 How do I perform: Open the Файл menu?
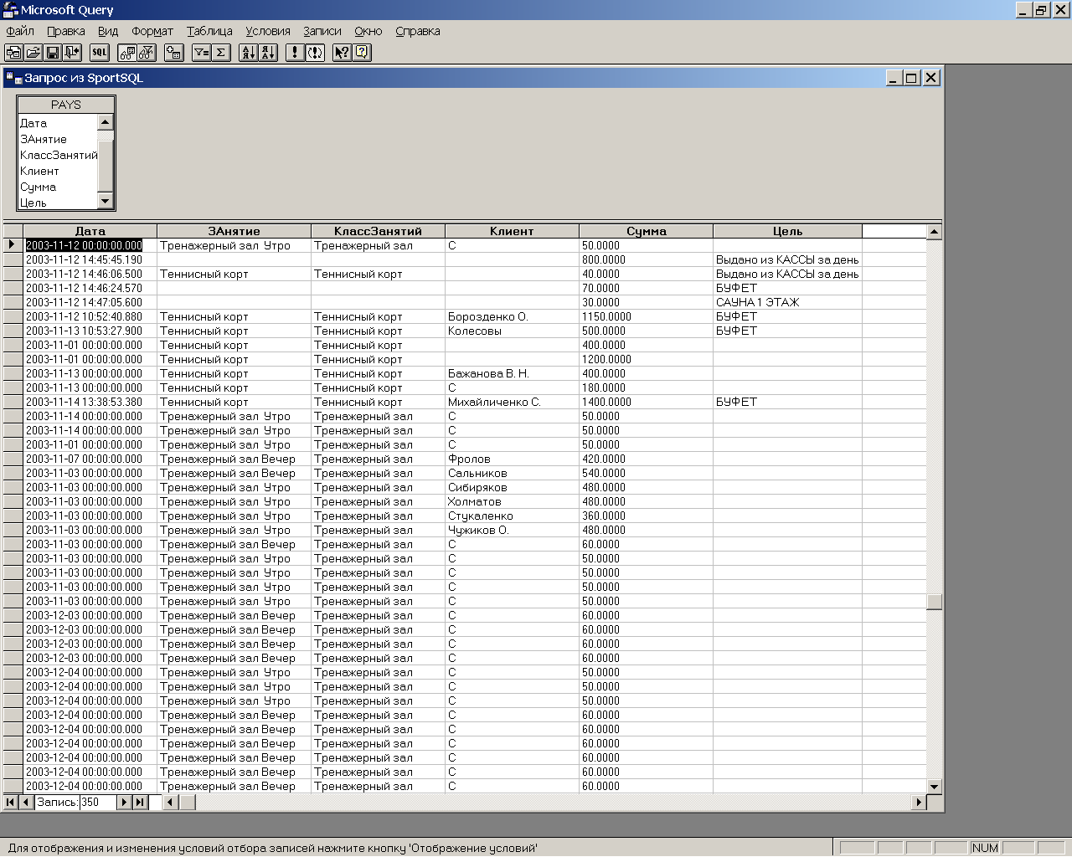click(20, 31)
